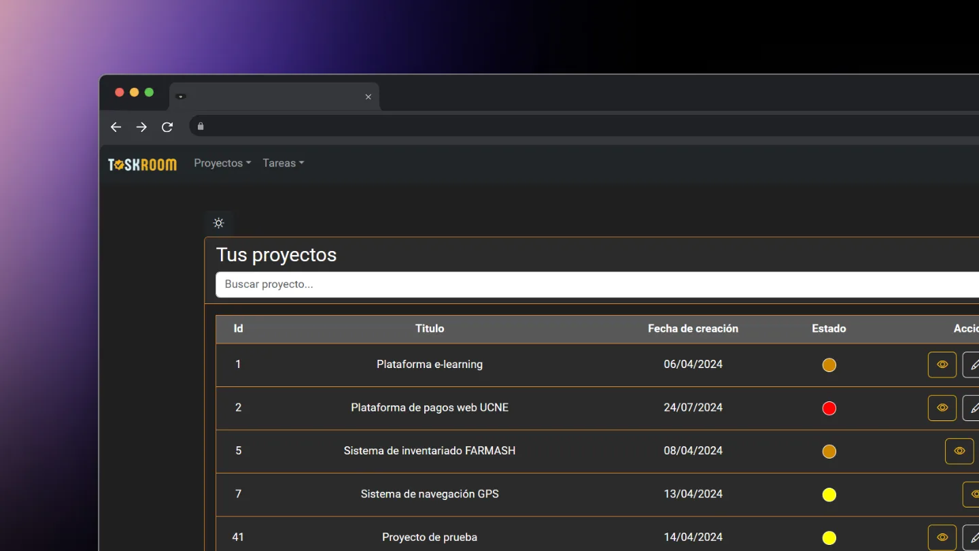This screenshot has width=979, height=551.
Task: Click the Estado column header
Action: click(x=829, y=329)
